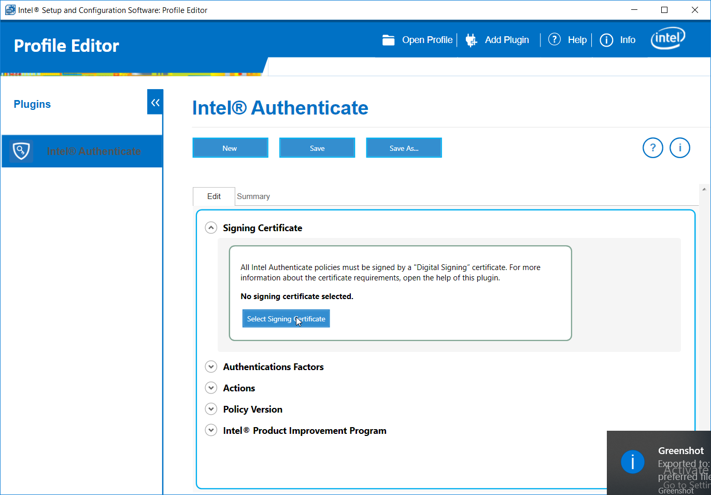The height and width of the screenshot is (495, 711).
Task: Click the Greenshot notification info icon
Action: (633, 462)
